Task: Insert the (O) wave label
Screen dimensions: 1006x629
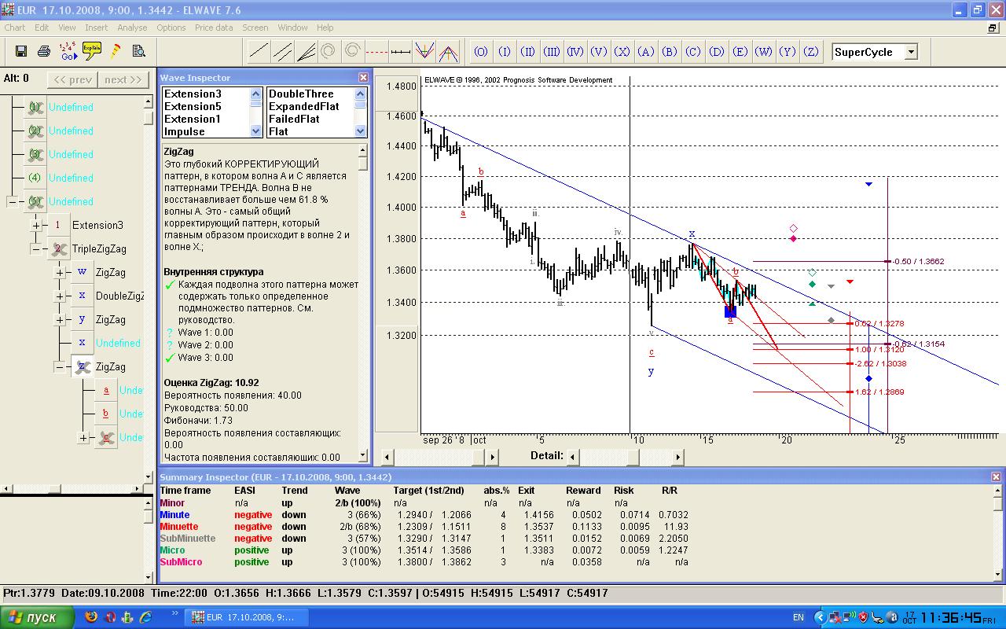Action: [481, 52]
